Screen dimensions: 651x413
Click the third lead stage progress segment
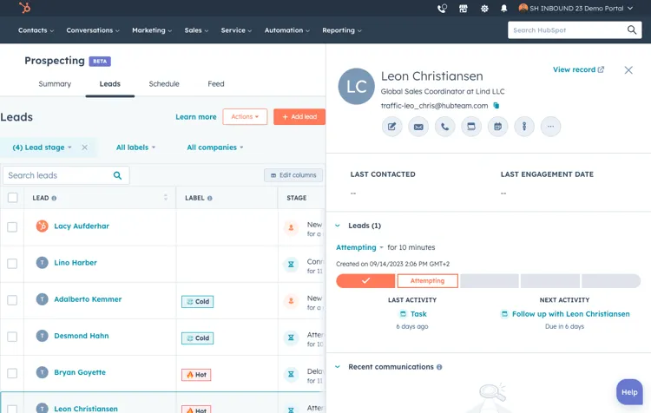(490, 281)
